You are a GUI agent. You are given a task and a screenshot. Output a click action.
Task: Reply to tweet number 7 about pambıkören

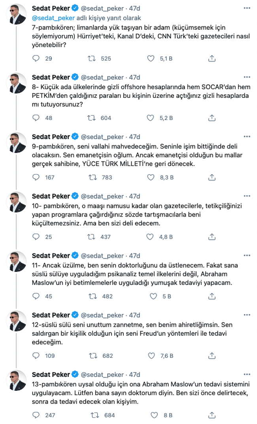tap(36, 58)
